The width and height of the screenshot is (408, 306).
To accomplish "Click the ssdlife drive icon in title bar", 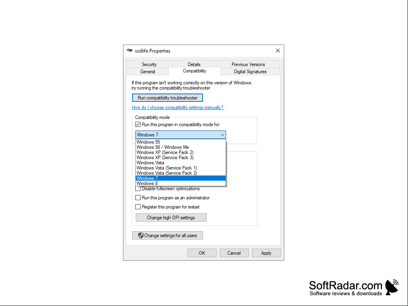I will [x=129, y=51].
